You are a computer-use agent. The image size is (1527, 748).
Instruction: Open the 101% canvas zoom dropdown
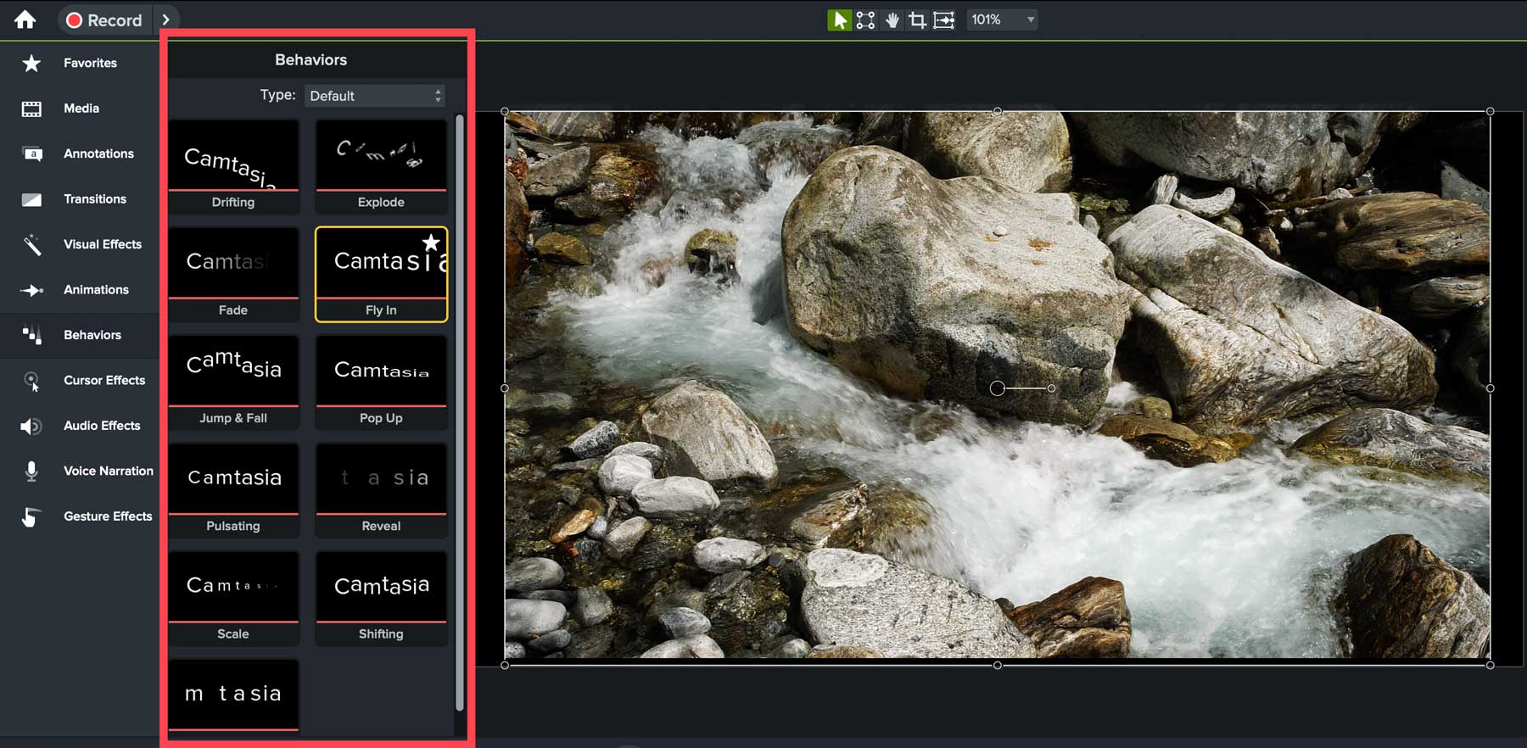1002,20
